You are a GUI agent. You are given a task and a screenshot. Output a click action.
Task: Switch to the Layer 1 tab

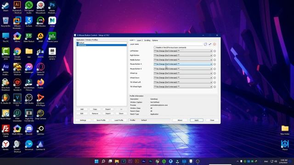[132, 40]
